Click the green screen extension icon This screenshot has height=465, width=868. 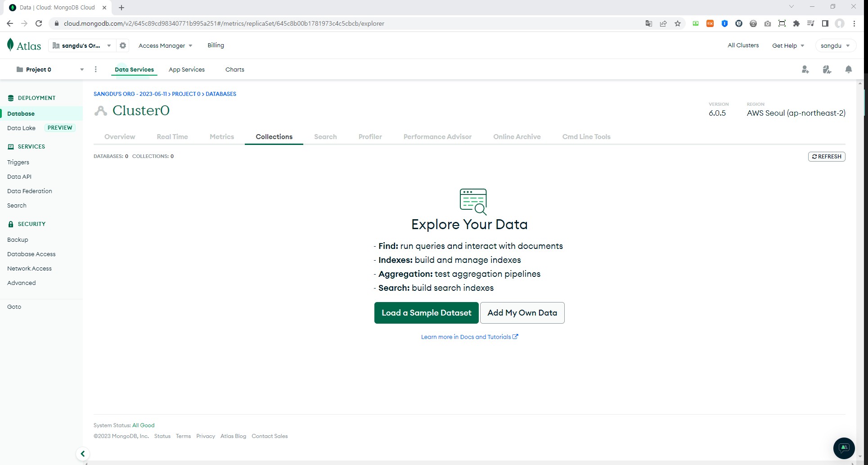click(x=696, y=23)
